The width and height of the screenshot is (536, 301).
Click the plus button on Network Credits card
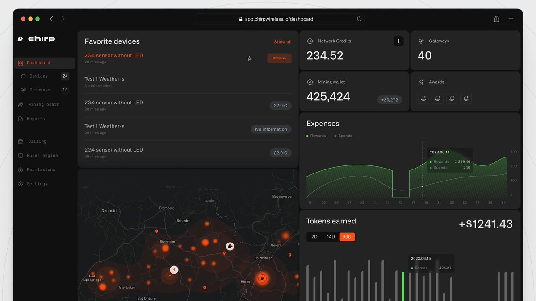pyautogui.click(x=398, y=41)
